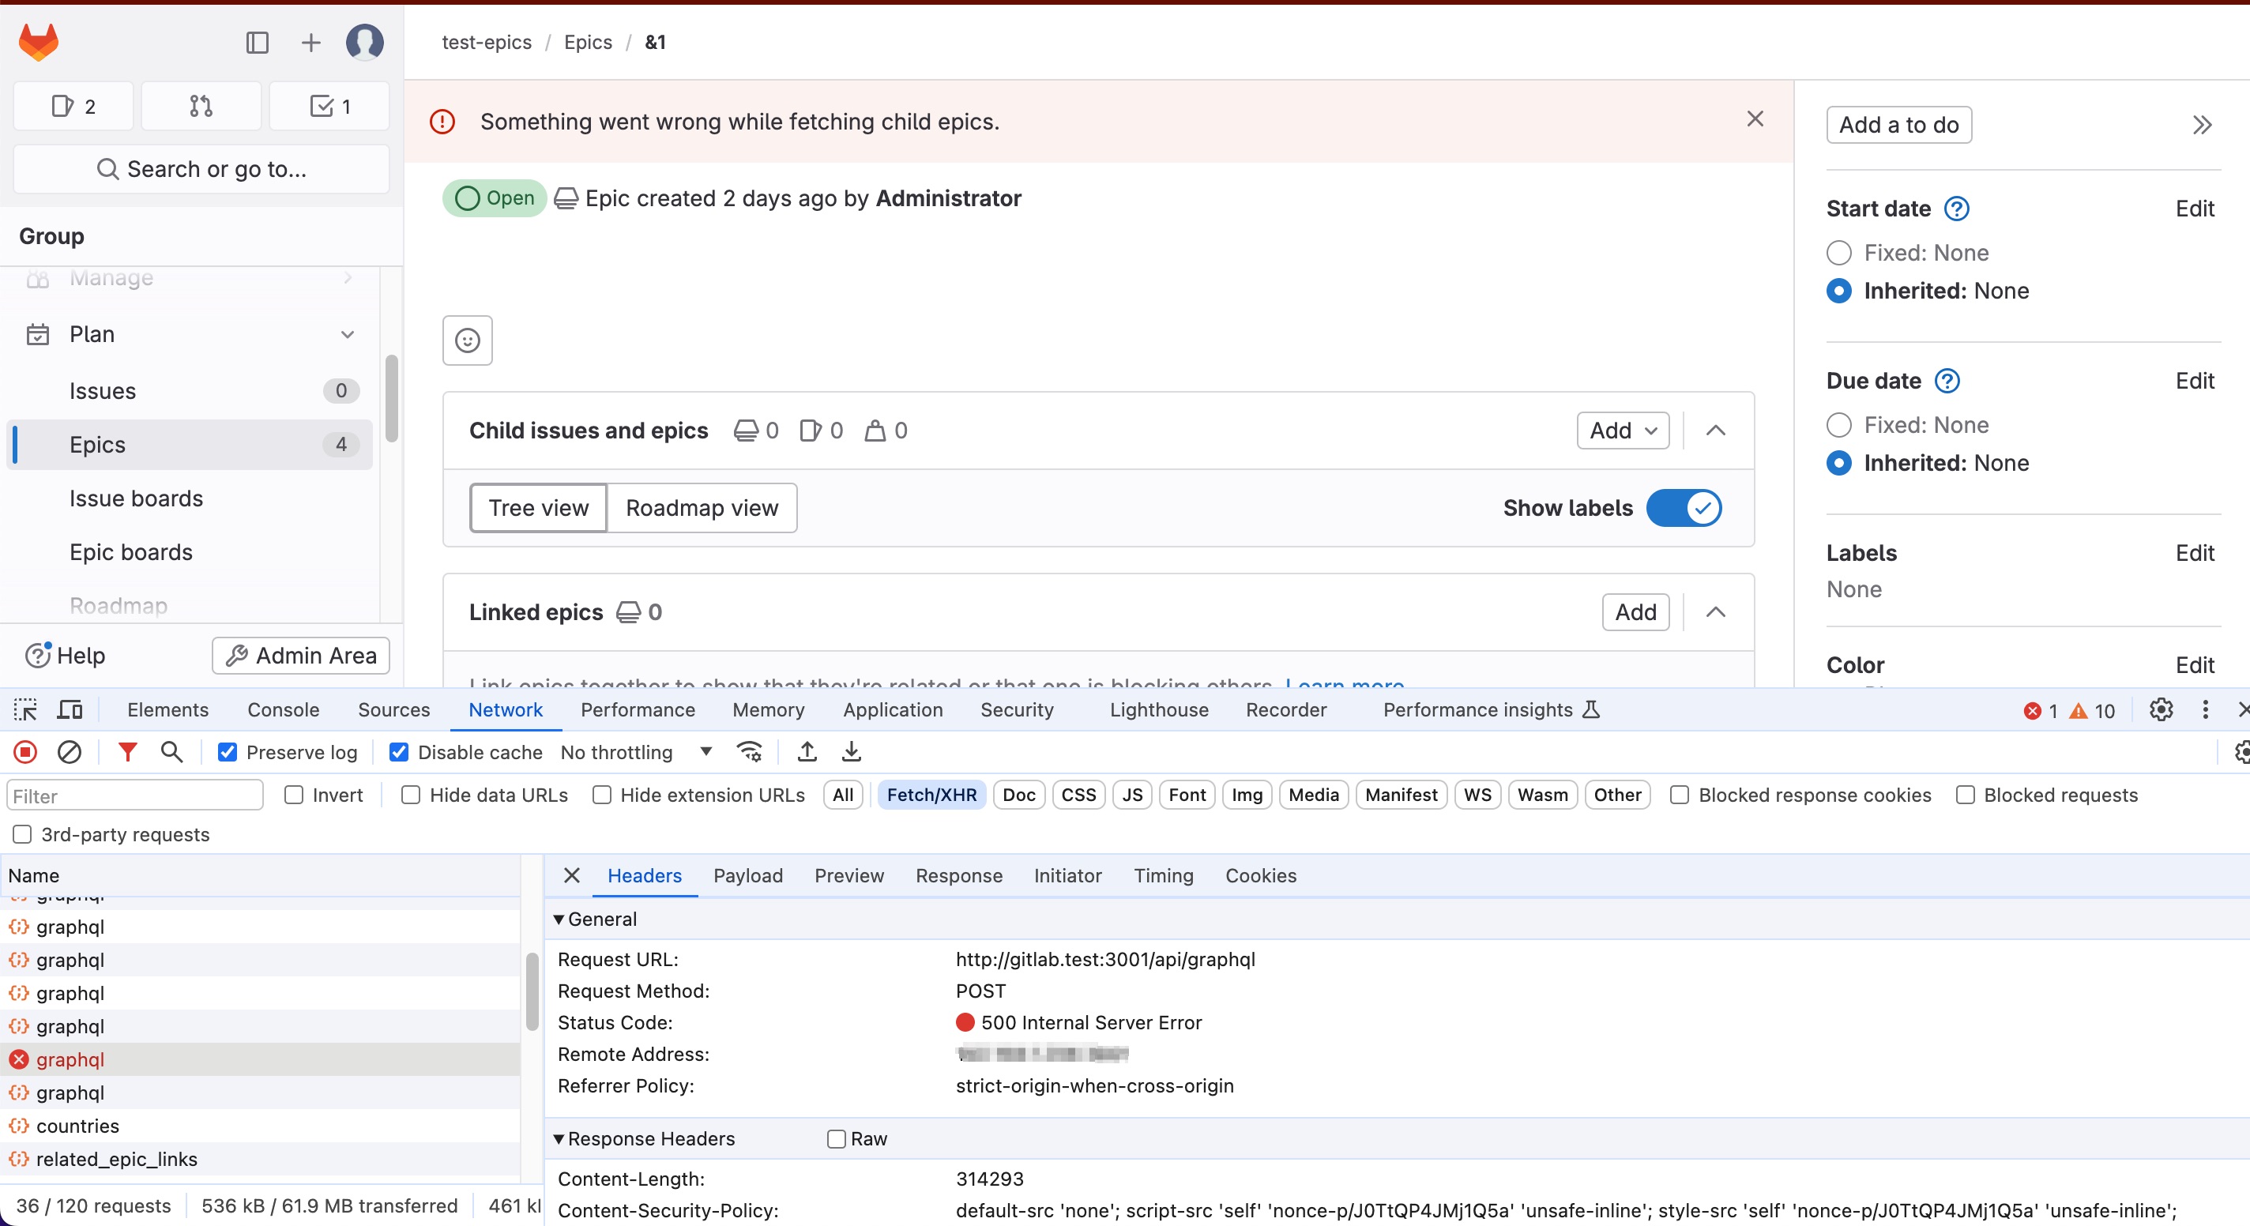Click the DevTools inspect element icon

(x=25, y=710)
